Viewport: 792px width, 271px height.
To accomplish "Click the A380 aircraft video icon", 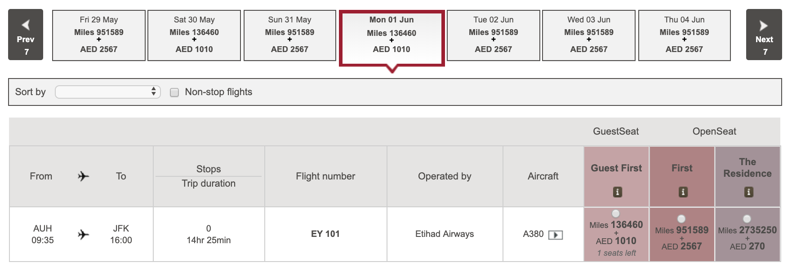I will click(x=556, y=235).
